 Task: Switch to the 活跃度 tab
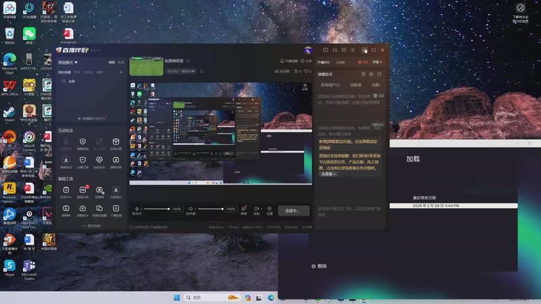(356, 85)
